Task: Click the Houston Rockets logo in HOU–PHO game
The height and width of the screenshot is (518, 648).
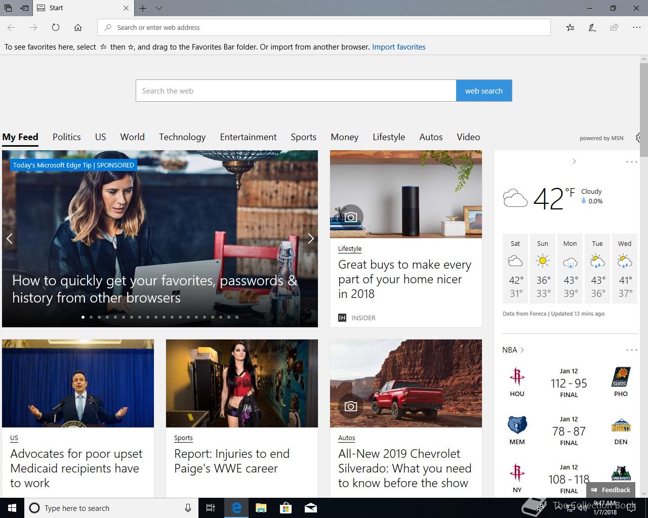Action: [x=517, y=377]
